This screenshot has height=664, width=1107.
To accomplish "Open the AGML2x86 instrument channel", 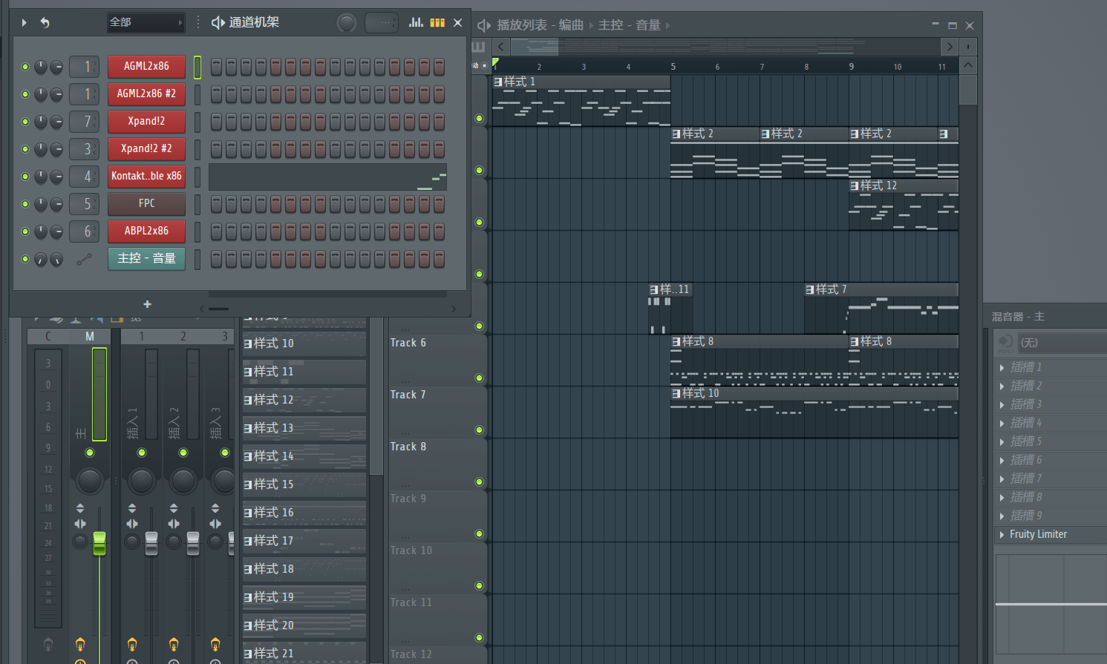I will (x=146, y=67).
